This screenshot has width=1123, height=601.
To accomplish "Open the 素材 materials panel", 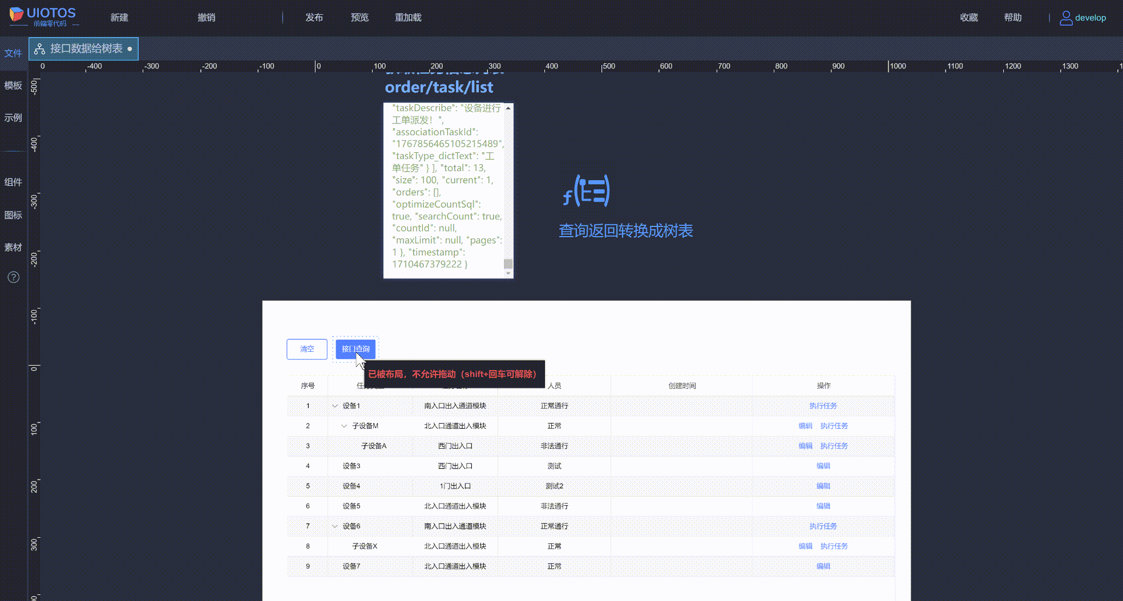I will pos(13,247).
